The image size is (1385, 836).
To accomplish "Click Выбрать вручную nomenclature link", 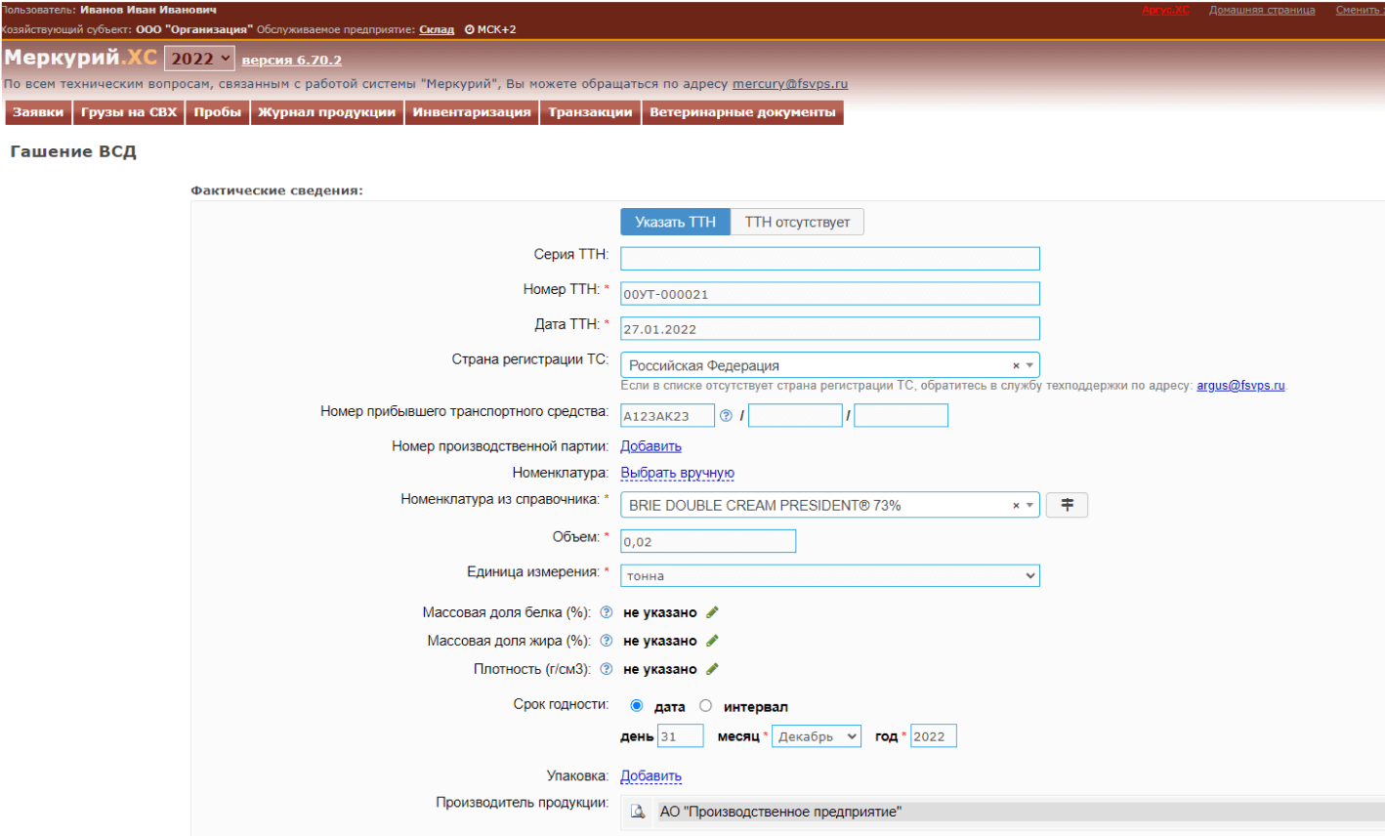I will tap(678, 474).
